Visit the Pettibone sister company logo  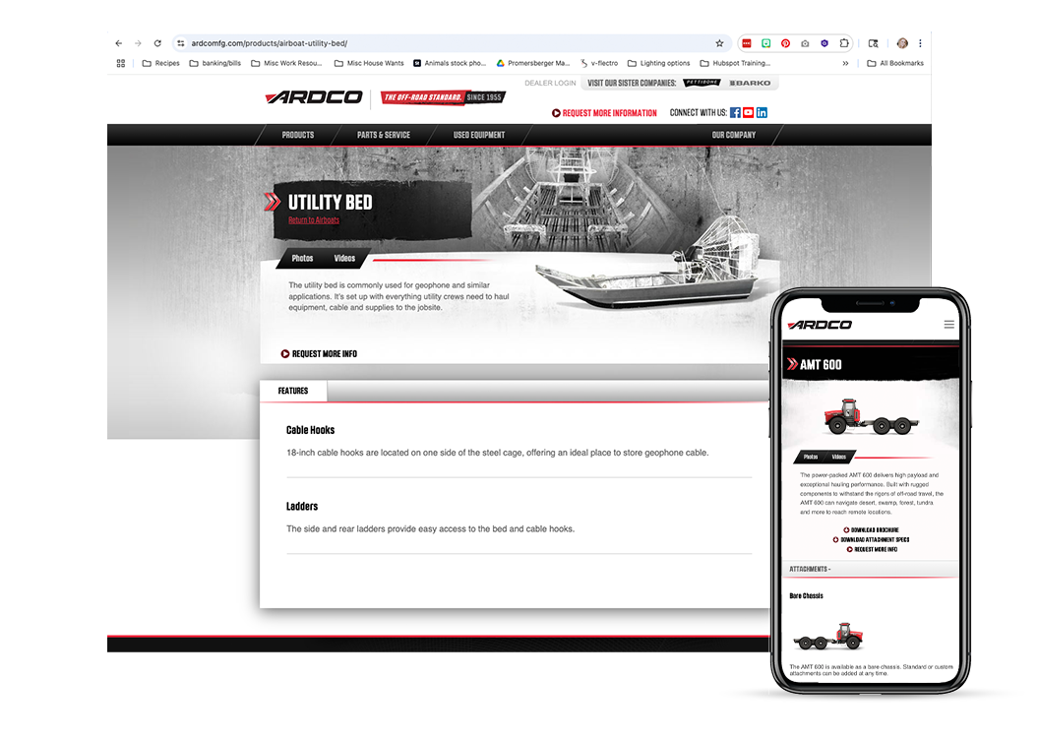[x=702, y=83]
